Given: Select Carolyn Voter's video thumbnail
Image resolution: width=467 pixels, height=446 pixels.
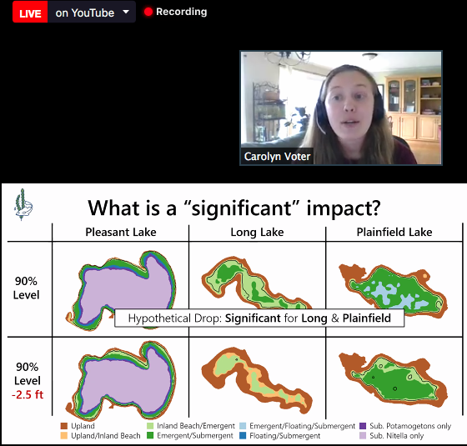Looking at the screenshot, I should coord(341,108).
